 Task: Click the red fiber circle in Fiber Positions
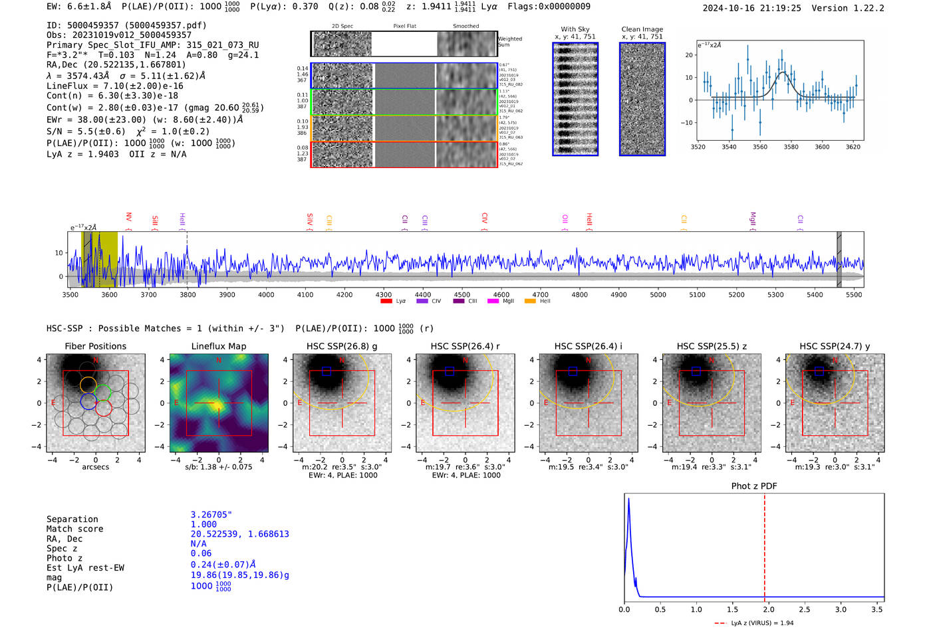point(104,408)
